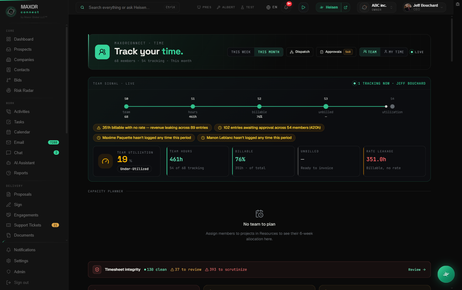
Task: Click the PRES top bar item
Action: 204,7
